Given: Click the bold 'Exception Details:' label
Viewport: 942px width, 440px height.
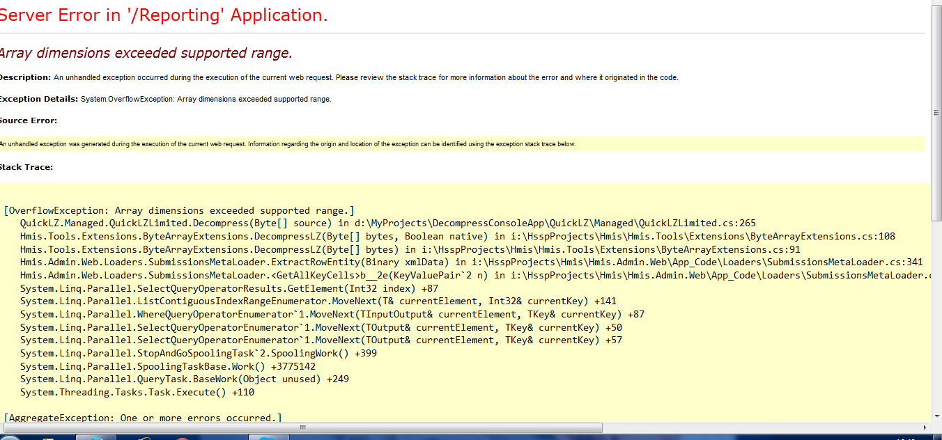Looking at the screenshot, I should [38, 99].
